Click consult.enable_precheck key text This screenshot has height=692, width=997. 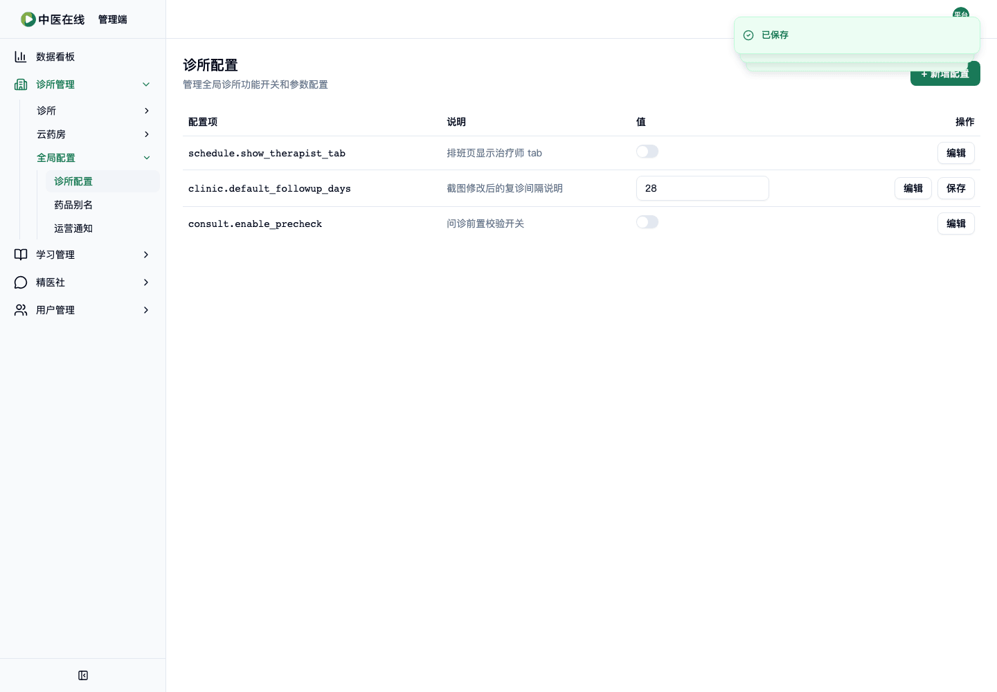pyautogui.click(x=255, y=224)
